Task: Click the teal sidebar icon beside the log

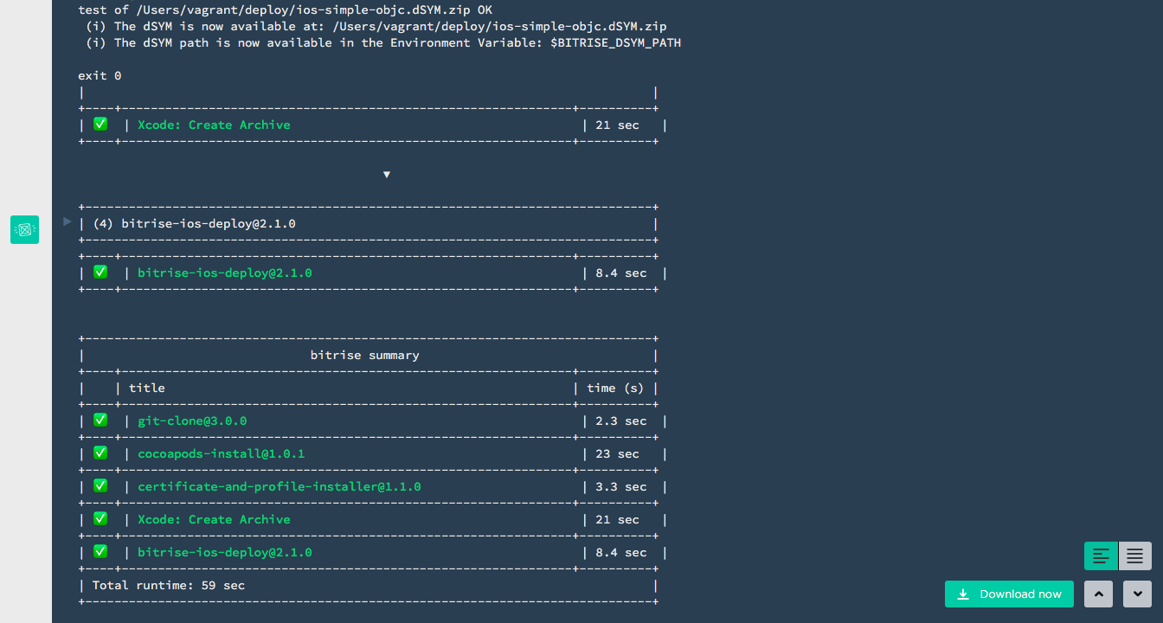Action: click(24, 229)
